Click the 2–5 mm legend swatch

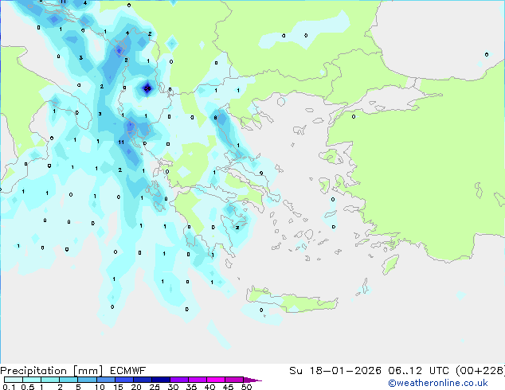click(69, 380)
